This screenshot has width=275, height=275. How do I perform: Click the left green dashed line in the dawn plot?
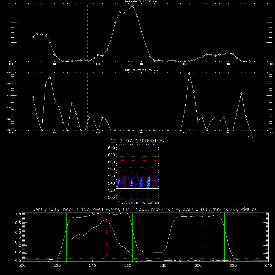87,32
